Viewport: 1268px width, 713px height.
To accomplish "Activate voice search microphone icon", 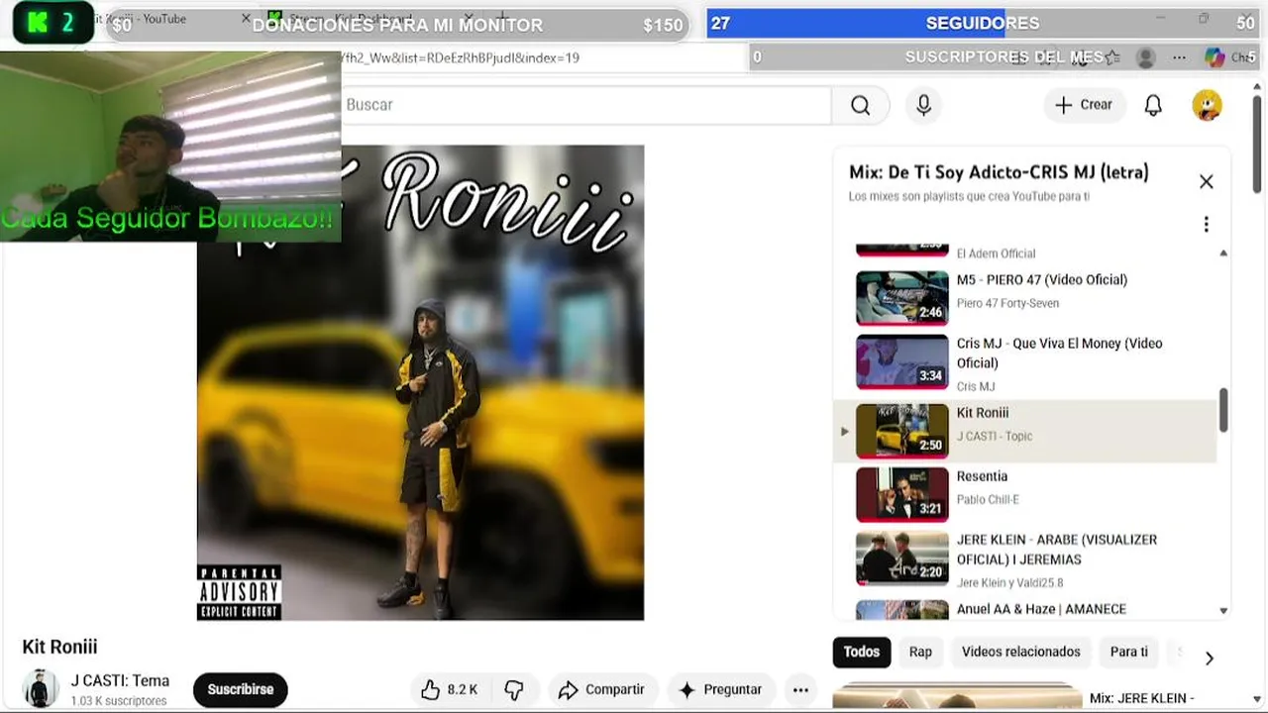I will (x=923, y=105).
